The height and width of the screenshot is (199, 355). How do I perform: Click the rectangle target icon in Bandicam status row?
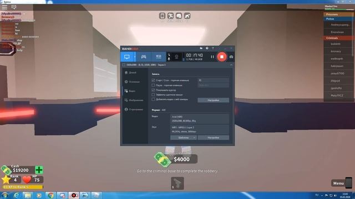click(124, 65)
